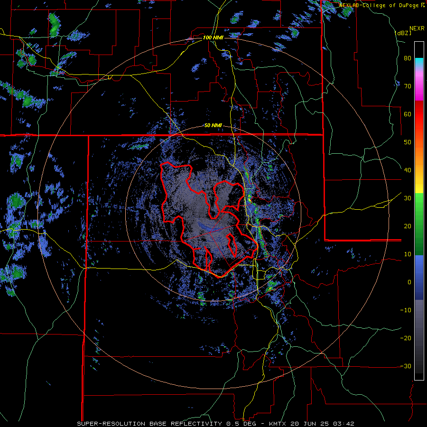427x427 pixels.
Task: Click the dBZ reflectivity color scale bar
Action: (419, 211)
